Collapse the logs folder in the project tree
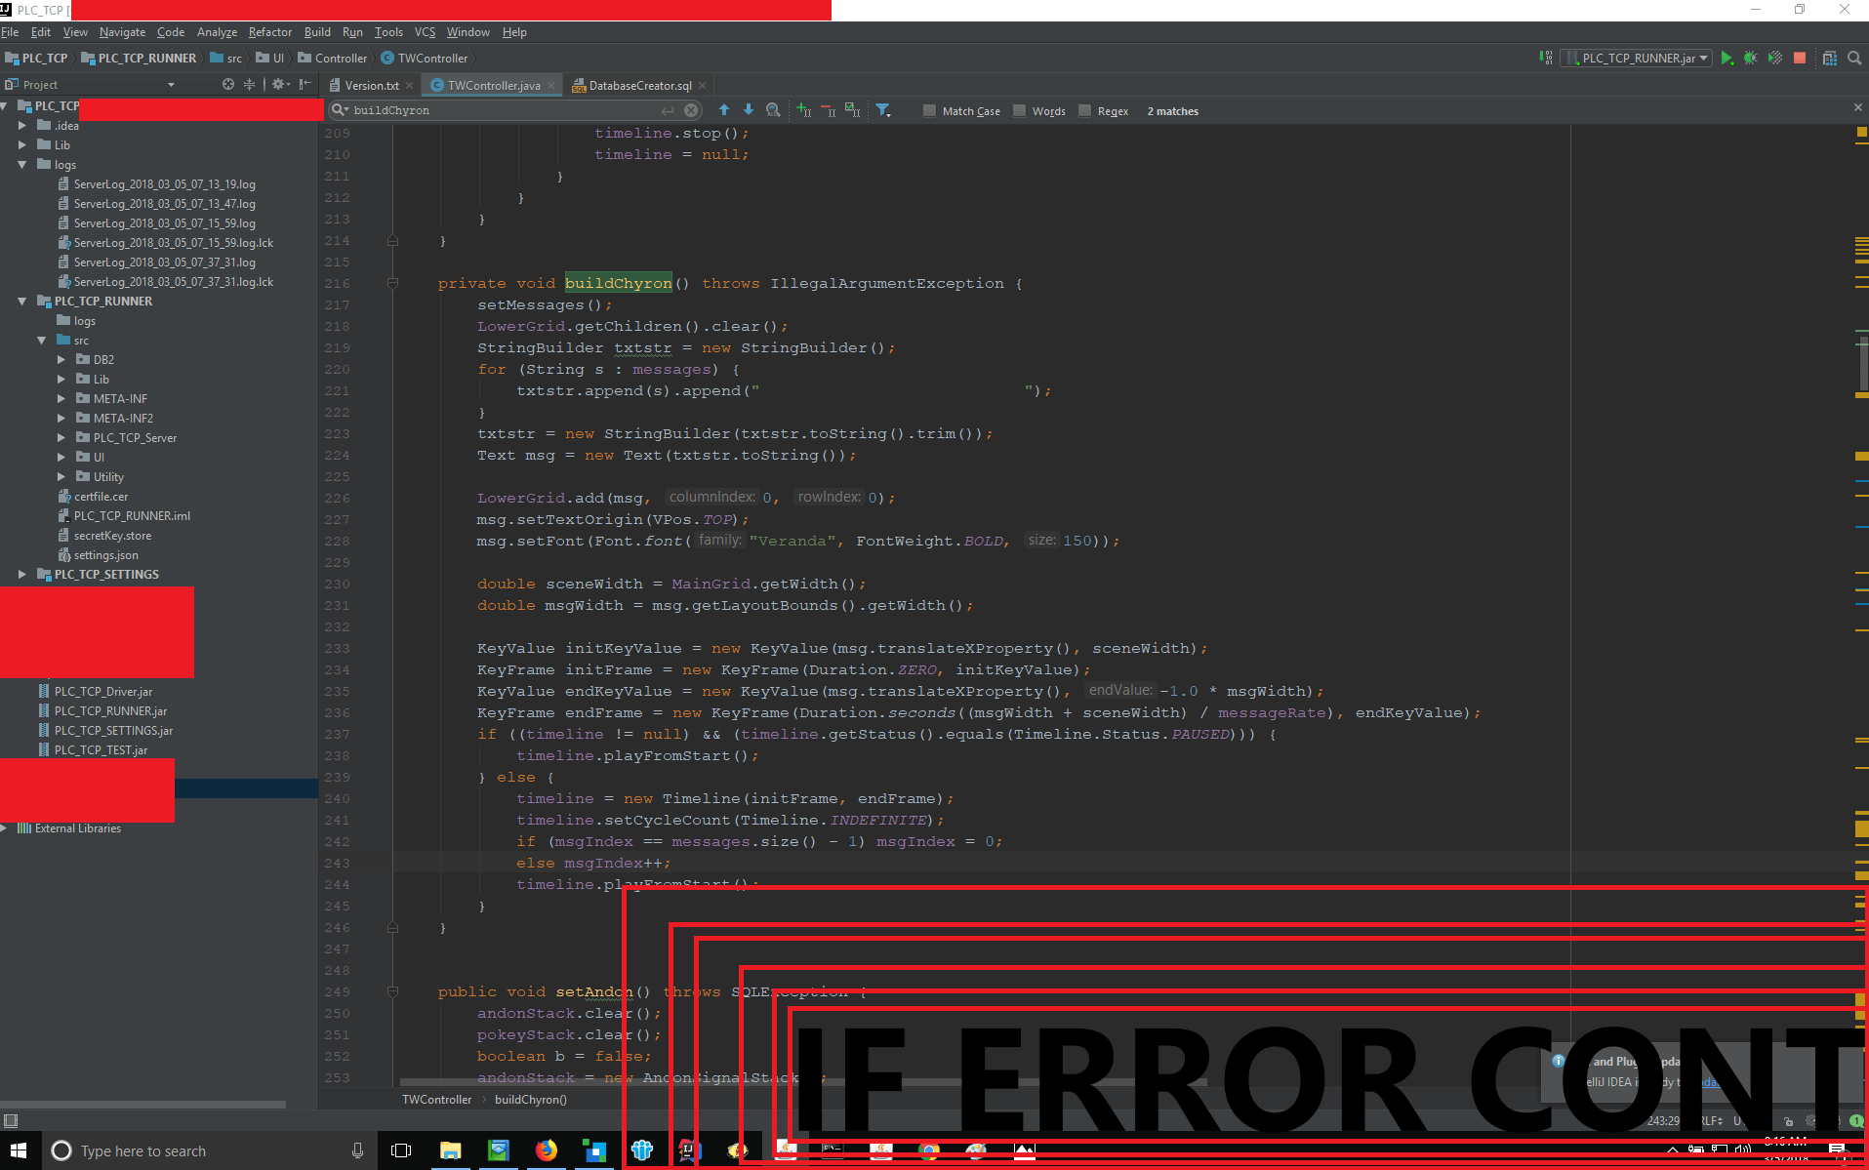 [x=22, y=164]
